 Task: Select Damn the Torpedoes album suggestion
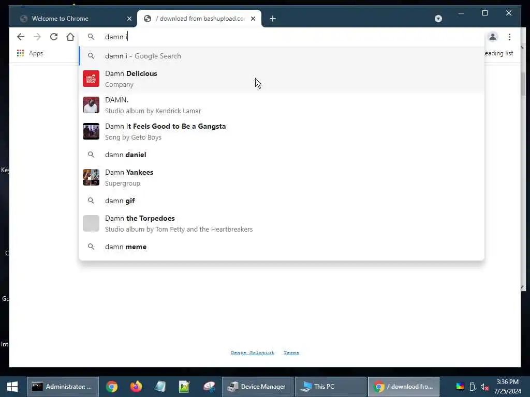(x=282, y=223)
